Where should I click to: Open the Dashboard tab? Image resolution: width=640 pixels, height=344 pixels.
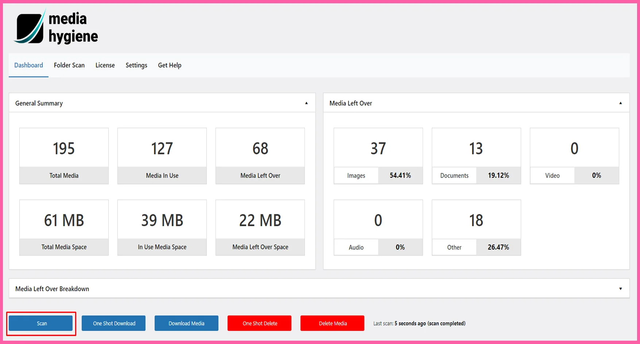coord(28,65)
